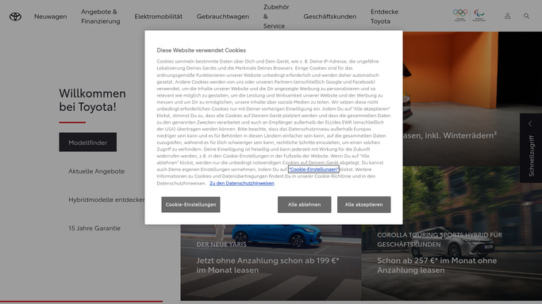Click the inline "Cookie-Einstellungen" text link
Screen dimensions: 542x304
[313, 169]
